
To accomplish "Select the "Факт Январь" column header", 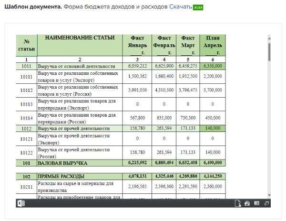I will click(x=137, y=45).
